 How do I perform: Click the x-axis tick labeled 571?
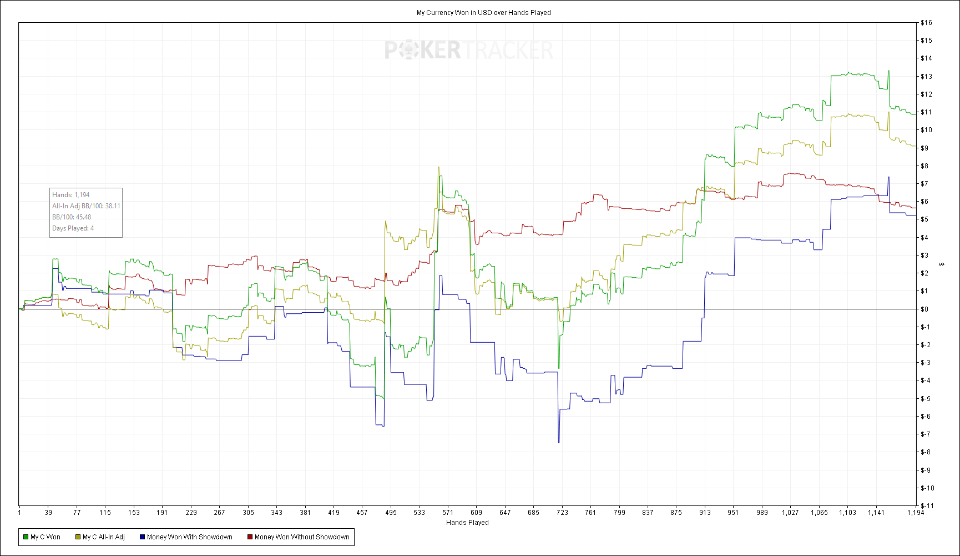coord(448,513)
